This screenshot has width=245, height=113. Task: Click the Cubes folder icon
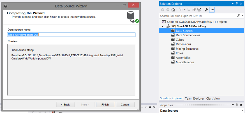coord(173,40)
